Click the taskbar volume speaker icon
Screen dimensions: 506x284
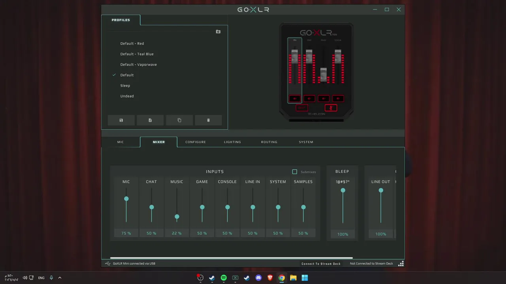tap(25, 278)
